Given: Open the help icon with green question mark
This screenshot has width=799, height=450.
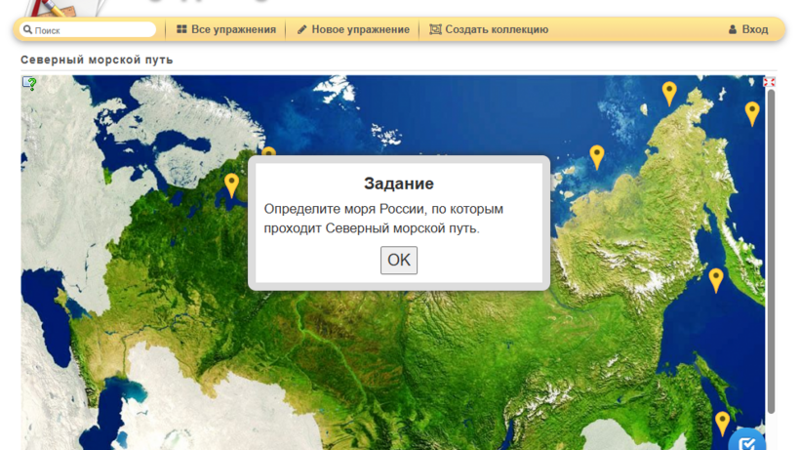Looking at the screenshot, I should [30, 84].
